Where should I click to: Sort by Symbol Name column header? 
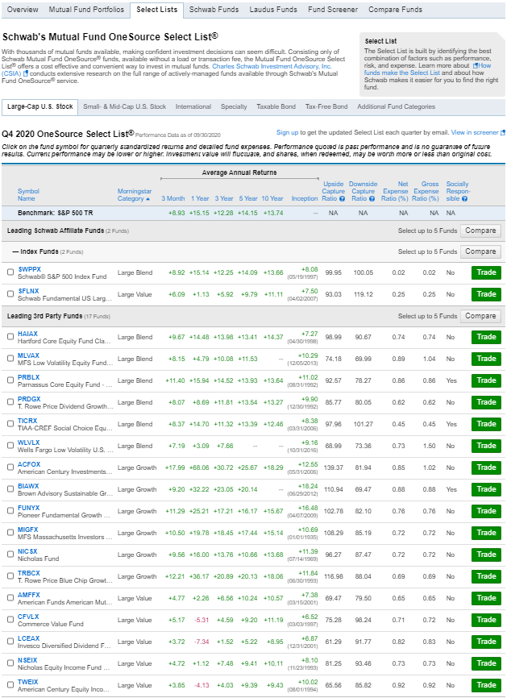tap(28, 195)
